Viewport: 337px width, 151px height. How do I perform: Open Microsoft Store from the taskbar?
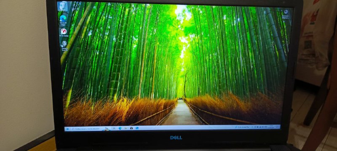(x=131, y=128)
